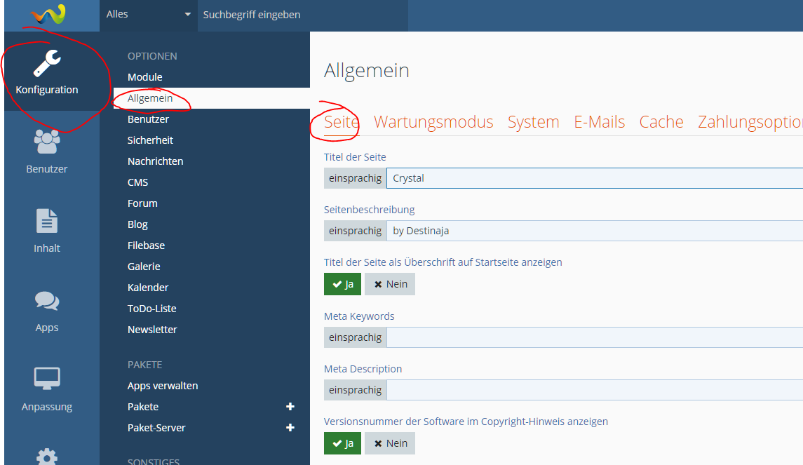Viewport: 803px width, 465px height.
Task: Open the Sicherheit options link
Action: [150, 140]
